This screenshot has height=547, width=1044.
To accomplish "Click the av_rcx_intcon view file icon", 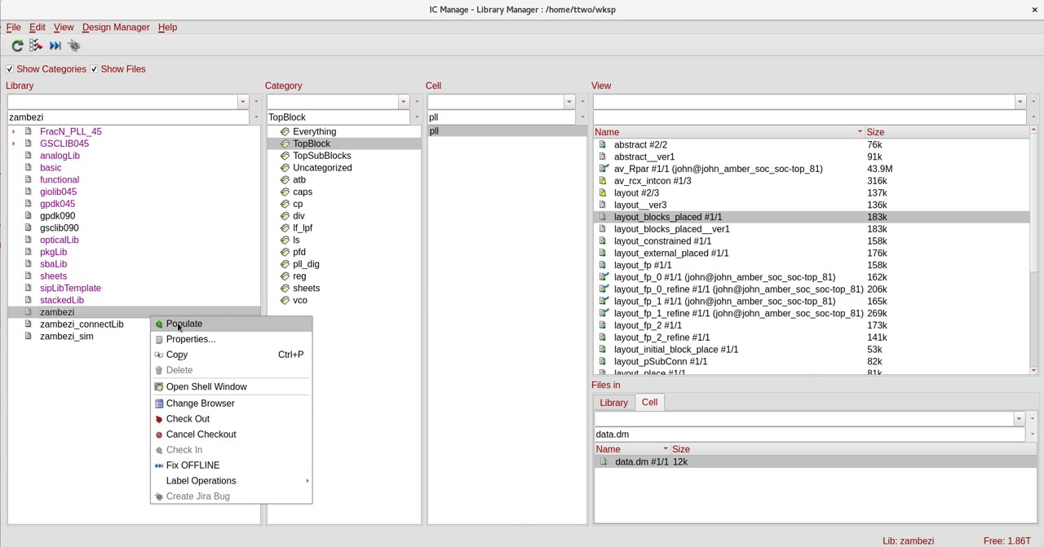I will (x=603, y=181).
